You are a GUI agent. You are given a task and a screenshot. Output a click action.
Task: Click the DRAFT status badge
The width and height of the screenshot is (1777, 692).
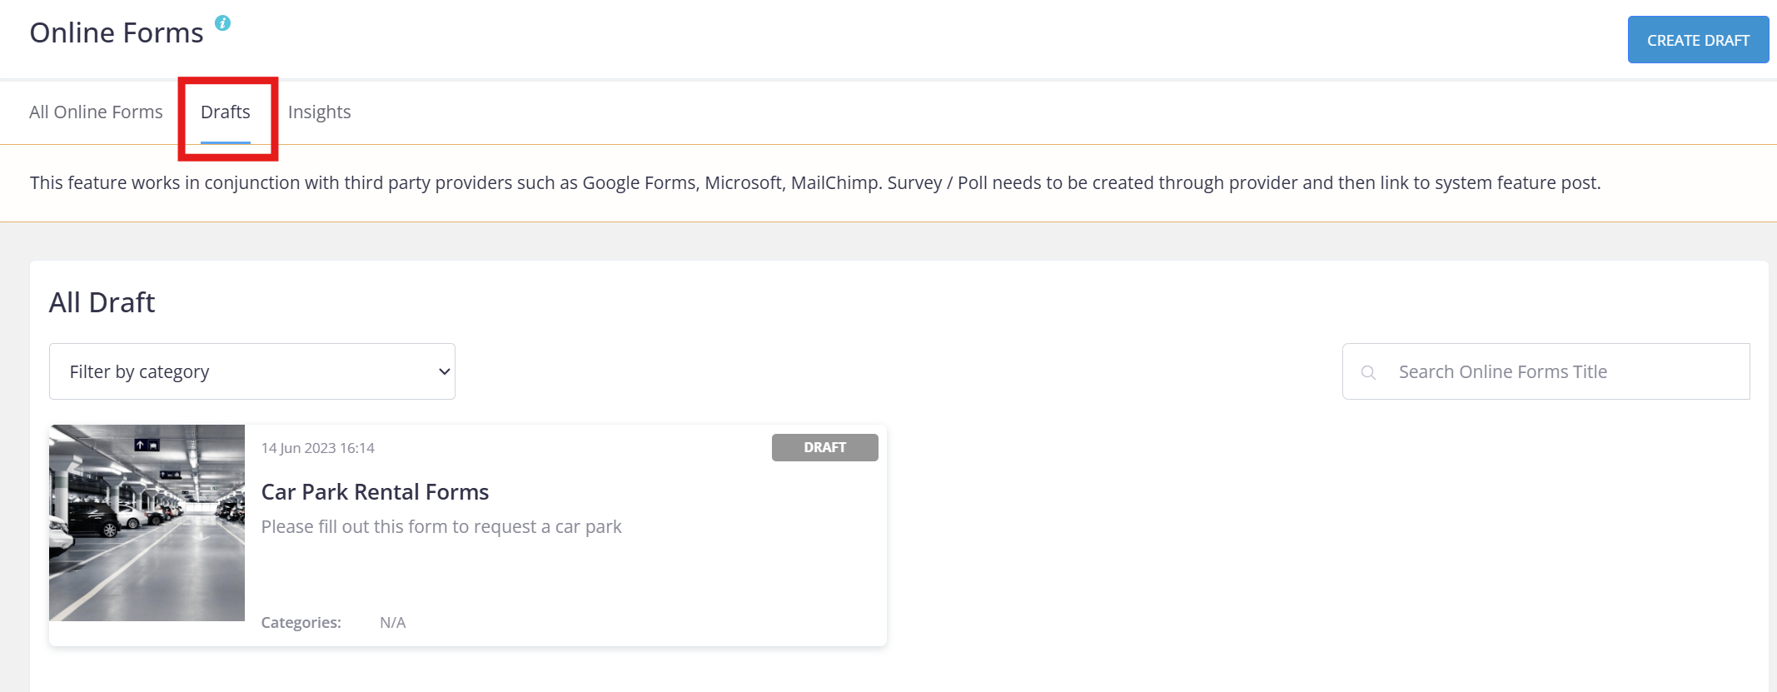click(825, 447)
